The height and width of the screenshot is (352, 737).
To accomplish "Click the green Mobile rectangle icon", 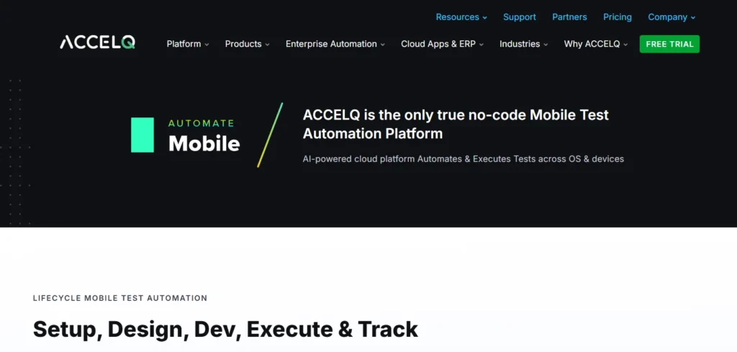I will point(143,135).
